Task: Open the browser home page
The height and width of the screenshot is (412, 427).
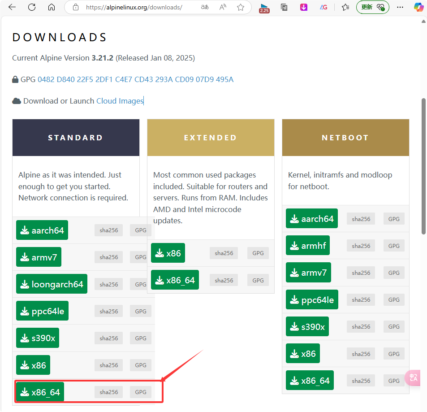Action: 52,7
